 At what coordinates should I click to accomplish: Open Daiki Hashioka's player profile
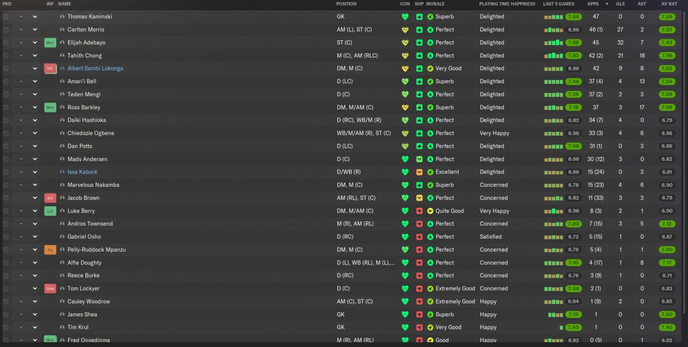tap(87, 120)
